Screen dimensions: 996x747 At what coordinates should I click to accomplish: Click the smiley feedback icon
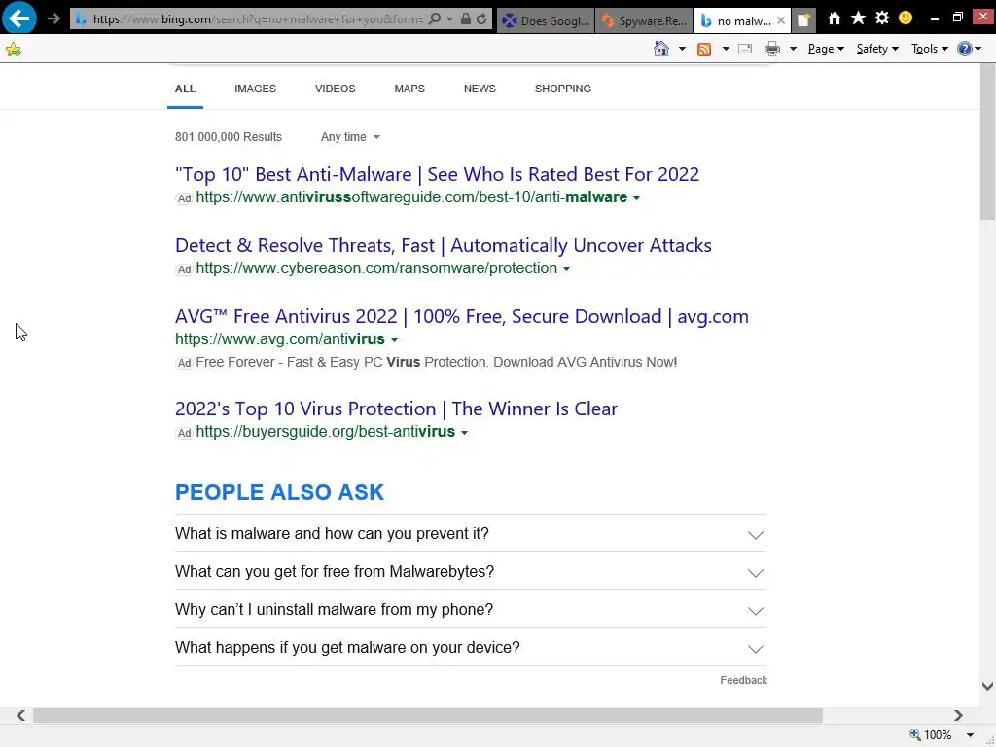click(x=906, y=18)
